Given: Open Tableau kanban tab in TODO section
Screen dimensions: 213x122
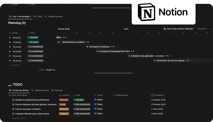Looking at the screenshot, I should pyautogui.click(x=40, y=90).
